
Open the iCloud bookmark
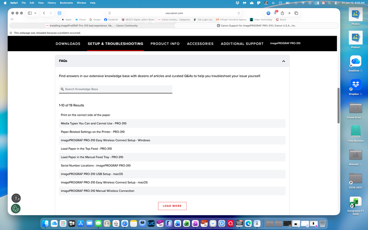pos(80,20)
